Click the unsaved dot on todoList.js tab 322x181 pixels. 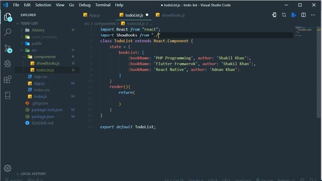pos(147,15)
